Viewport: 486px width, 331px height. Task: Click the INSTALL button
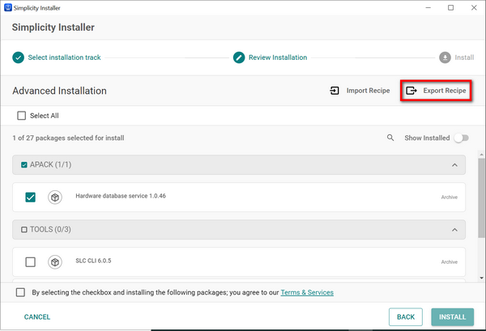pos(453,317)
